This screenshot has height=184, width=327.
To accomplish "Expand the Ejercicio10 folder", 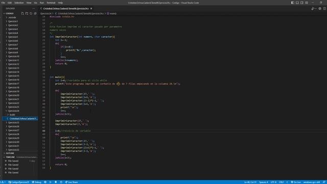I will [14, 56].
